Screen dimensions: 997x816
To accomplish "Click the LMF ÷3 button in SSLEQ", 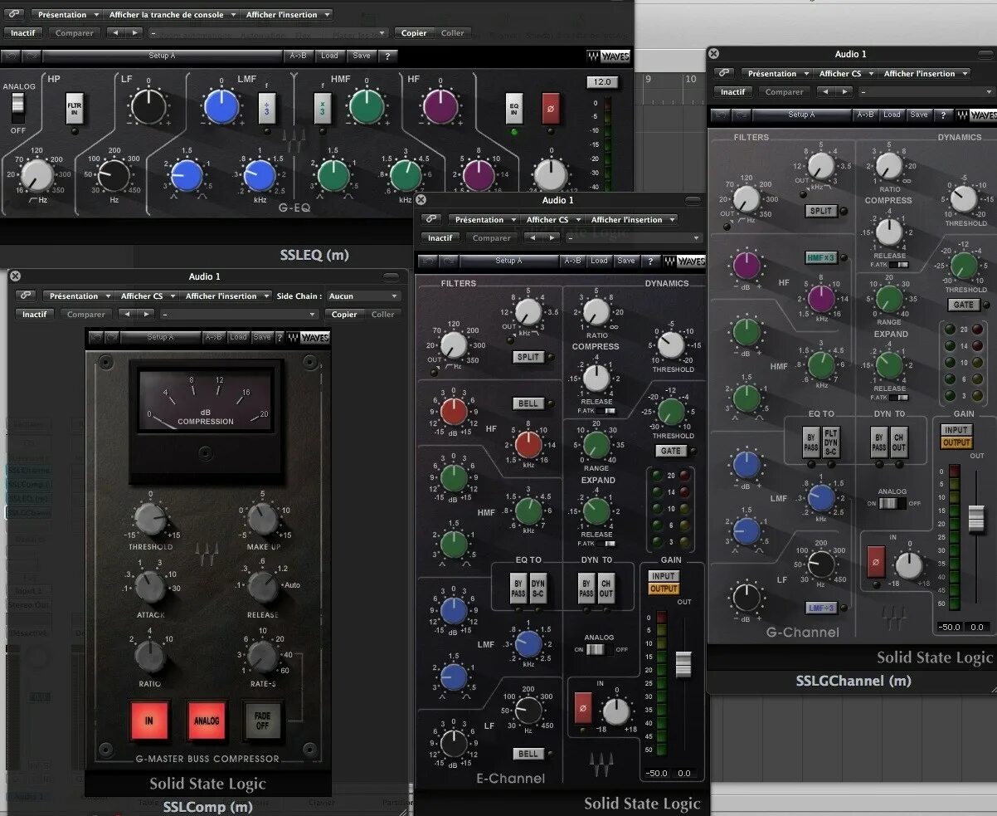I will (266, 108).
